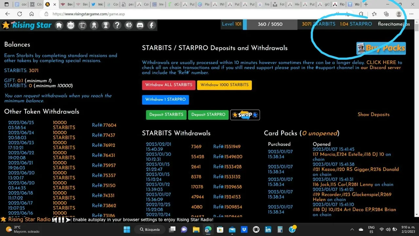Open the cards collection icon

point(82,25)
